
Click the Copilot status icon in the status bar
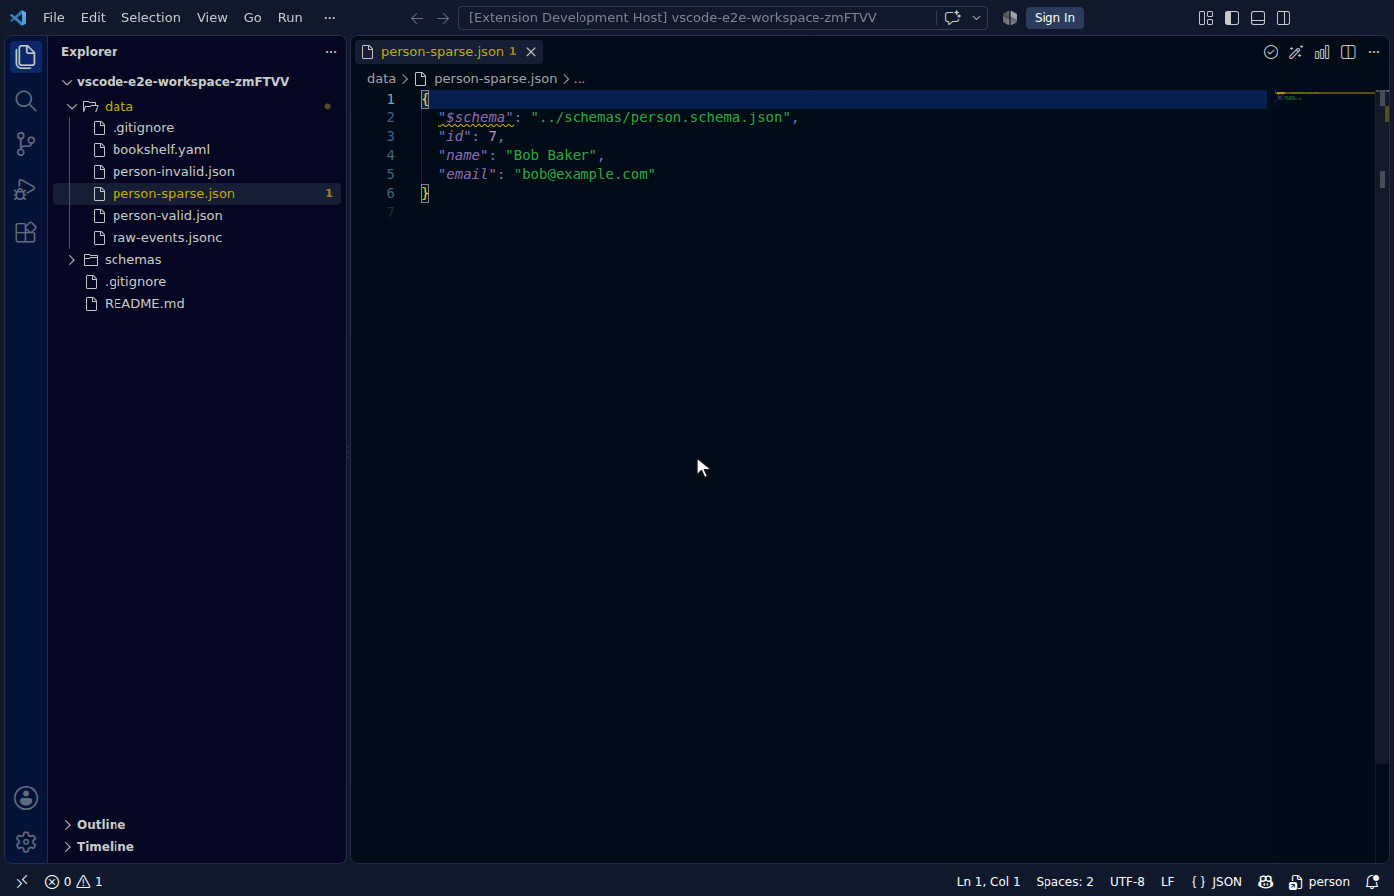tap(1266, 882)
